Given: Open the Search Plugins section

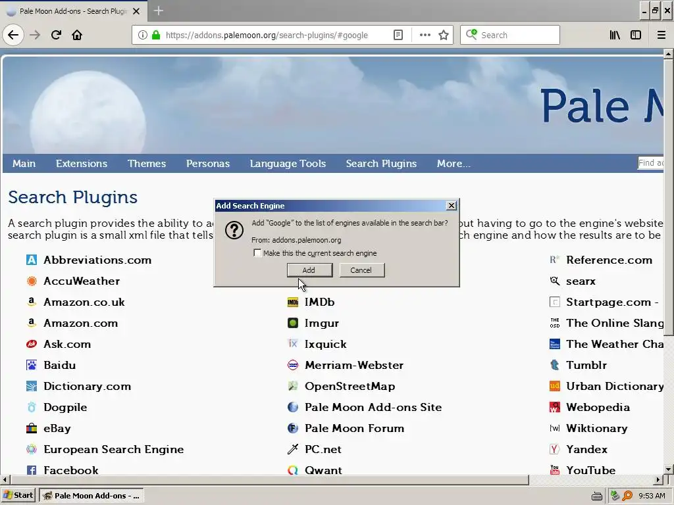Looking at the screenshot, I should click(381, 164).
